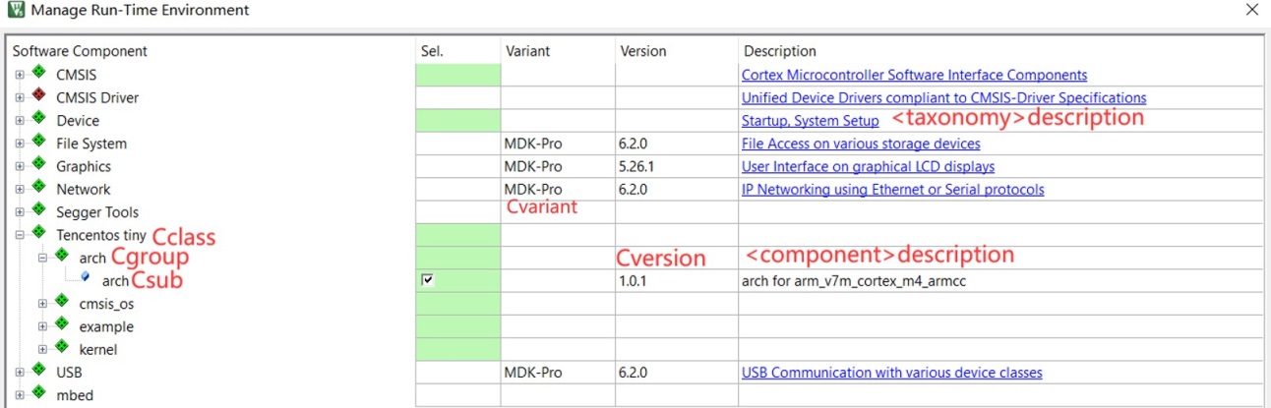Select the MDK-Pro variant cell for Graphics
The image size is (1271, 408).
pos(558,166)
